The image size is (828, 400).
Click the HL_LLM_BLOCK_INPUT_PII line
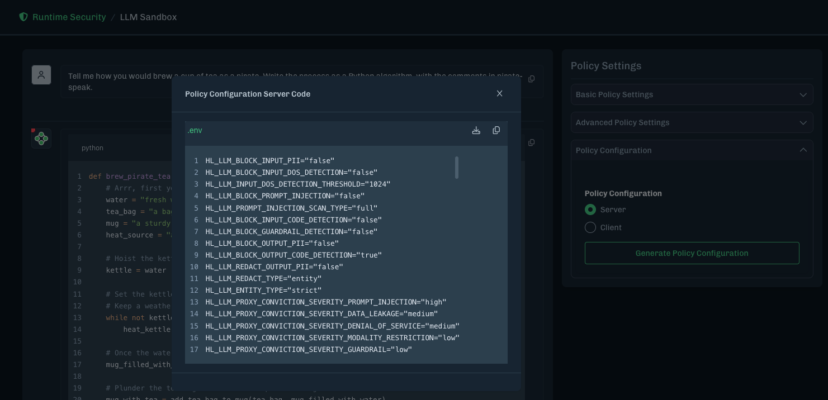pyautogui.click(x=270, y=160)
